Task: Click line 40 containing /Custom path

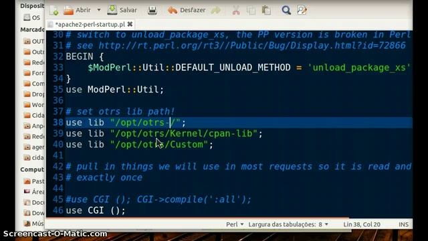Action: [x=139, y=145]
